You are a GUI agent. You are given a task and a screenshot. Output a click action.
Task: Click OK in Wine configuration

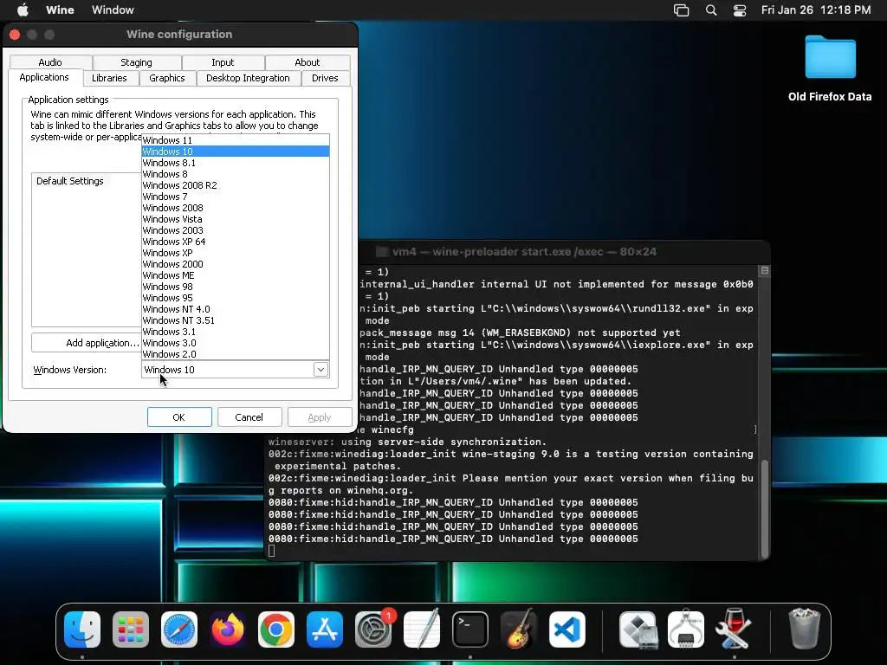[179, 417]
